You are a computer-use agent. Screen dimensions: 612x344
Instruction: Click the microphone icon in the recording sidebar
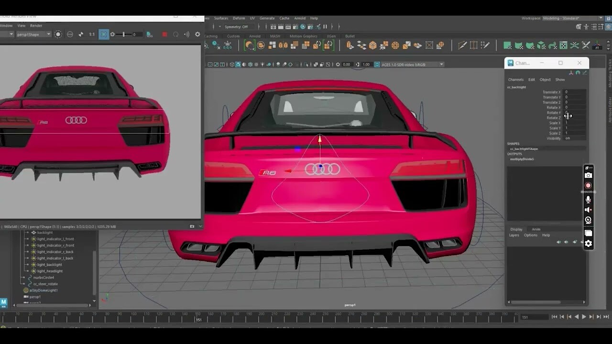pyautogui.click(x=588, y=199)
